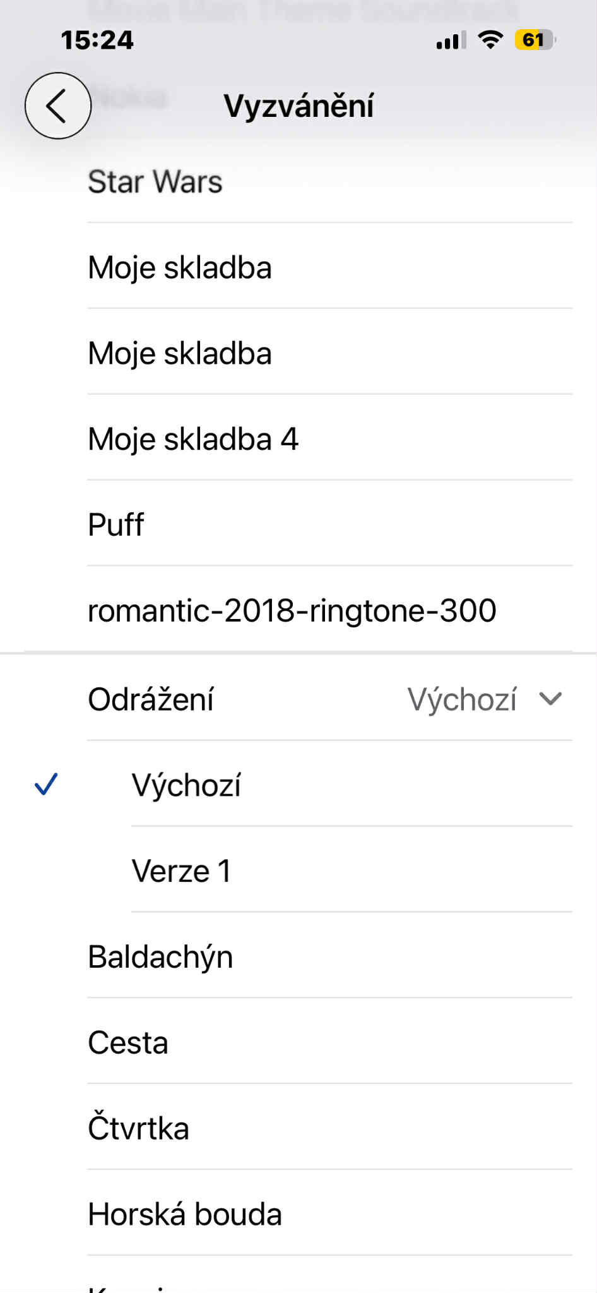Pick the Cesta ringtone
Screen dimensions: 597x1293
[128, 1043]
